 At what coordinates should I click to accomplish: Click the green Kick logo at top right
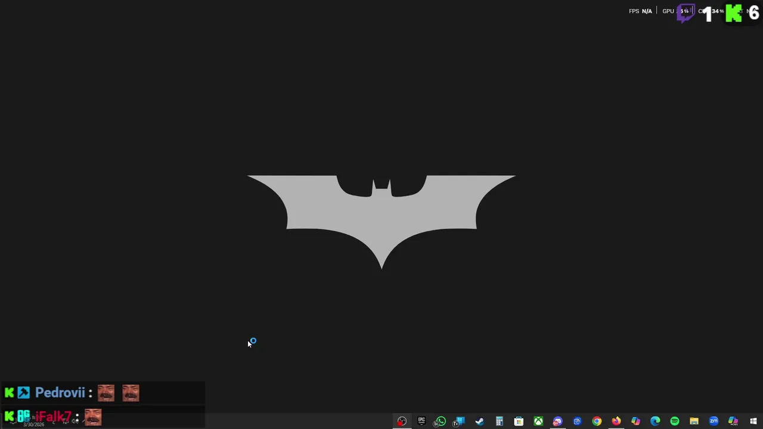tap(734, 13)
